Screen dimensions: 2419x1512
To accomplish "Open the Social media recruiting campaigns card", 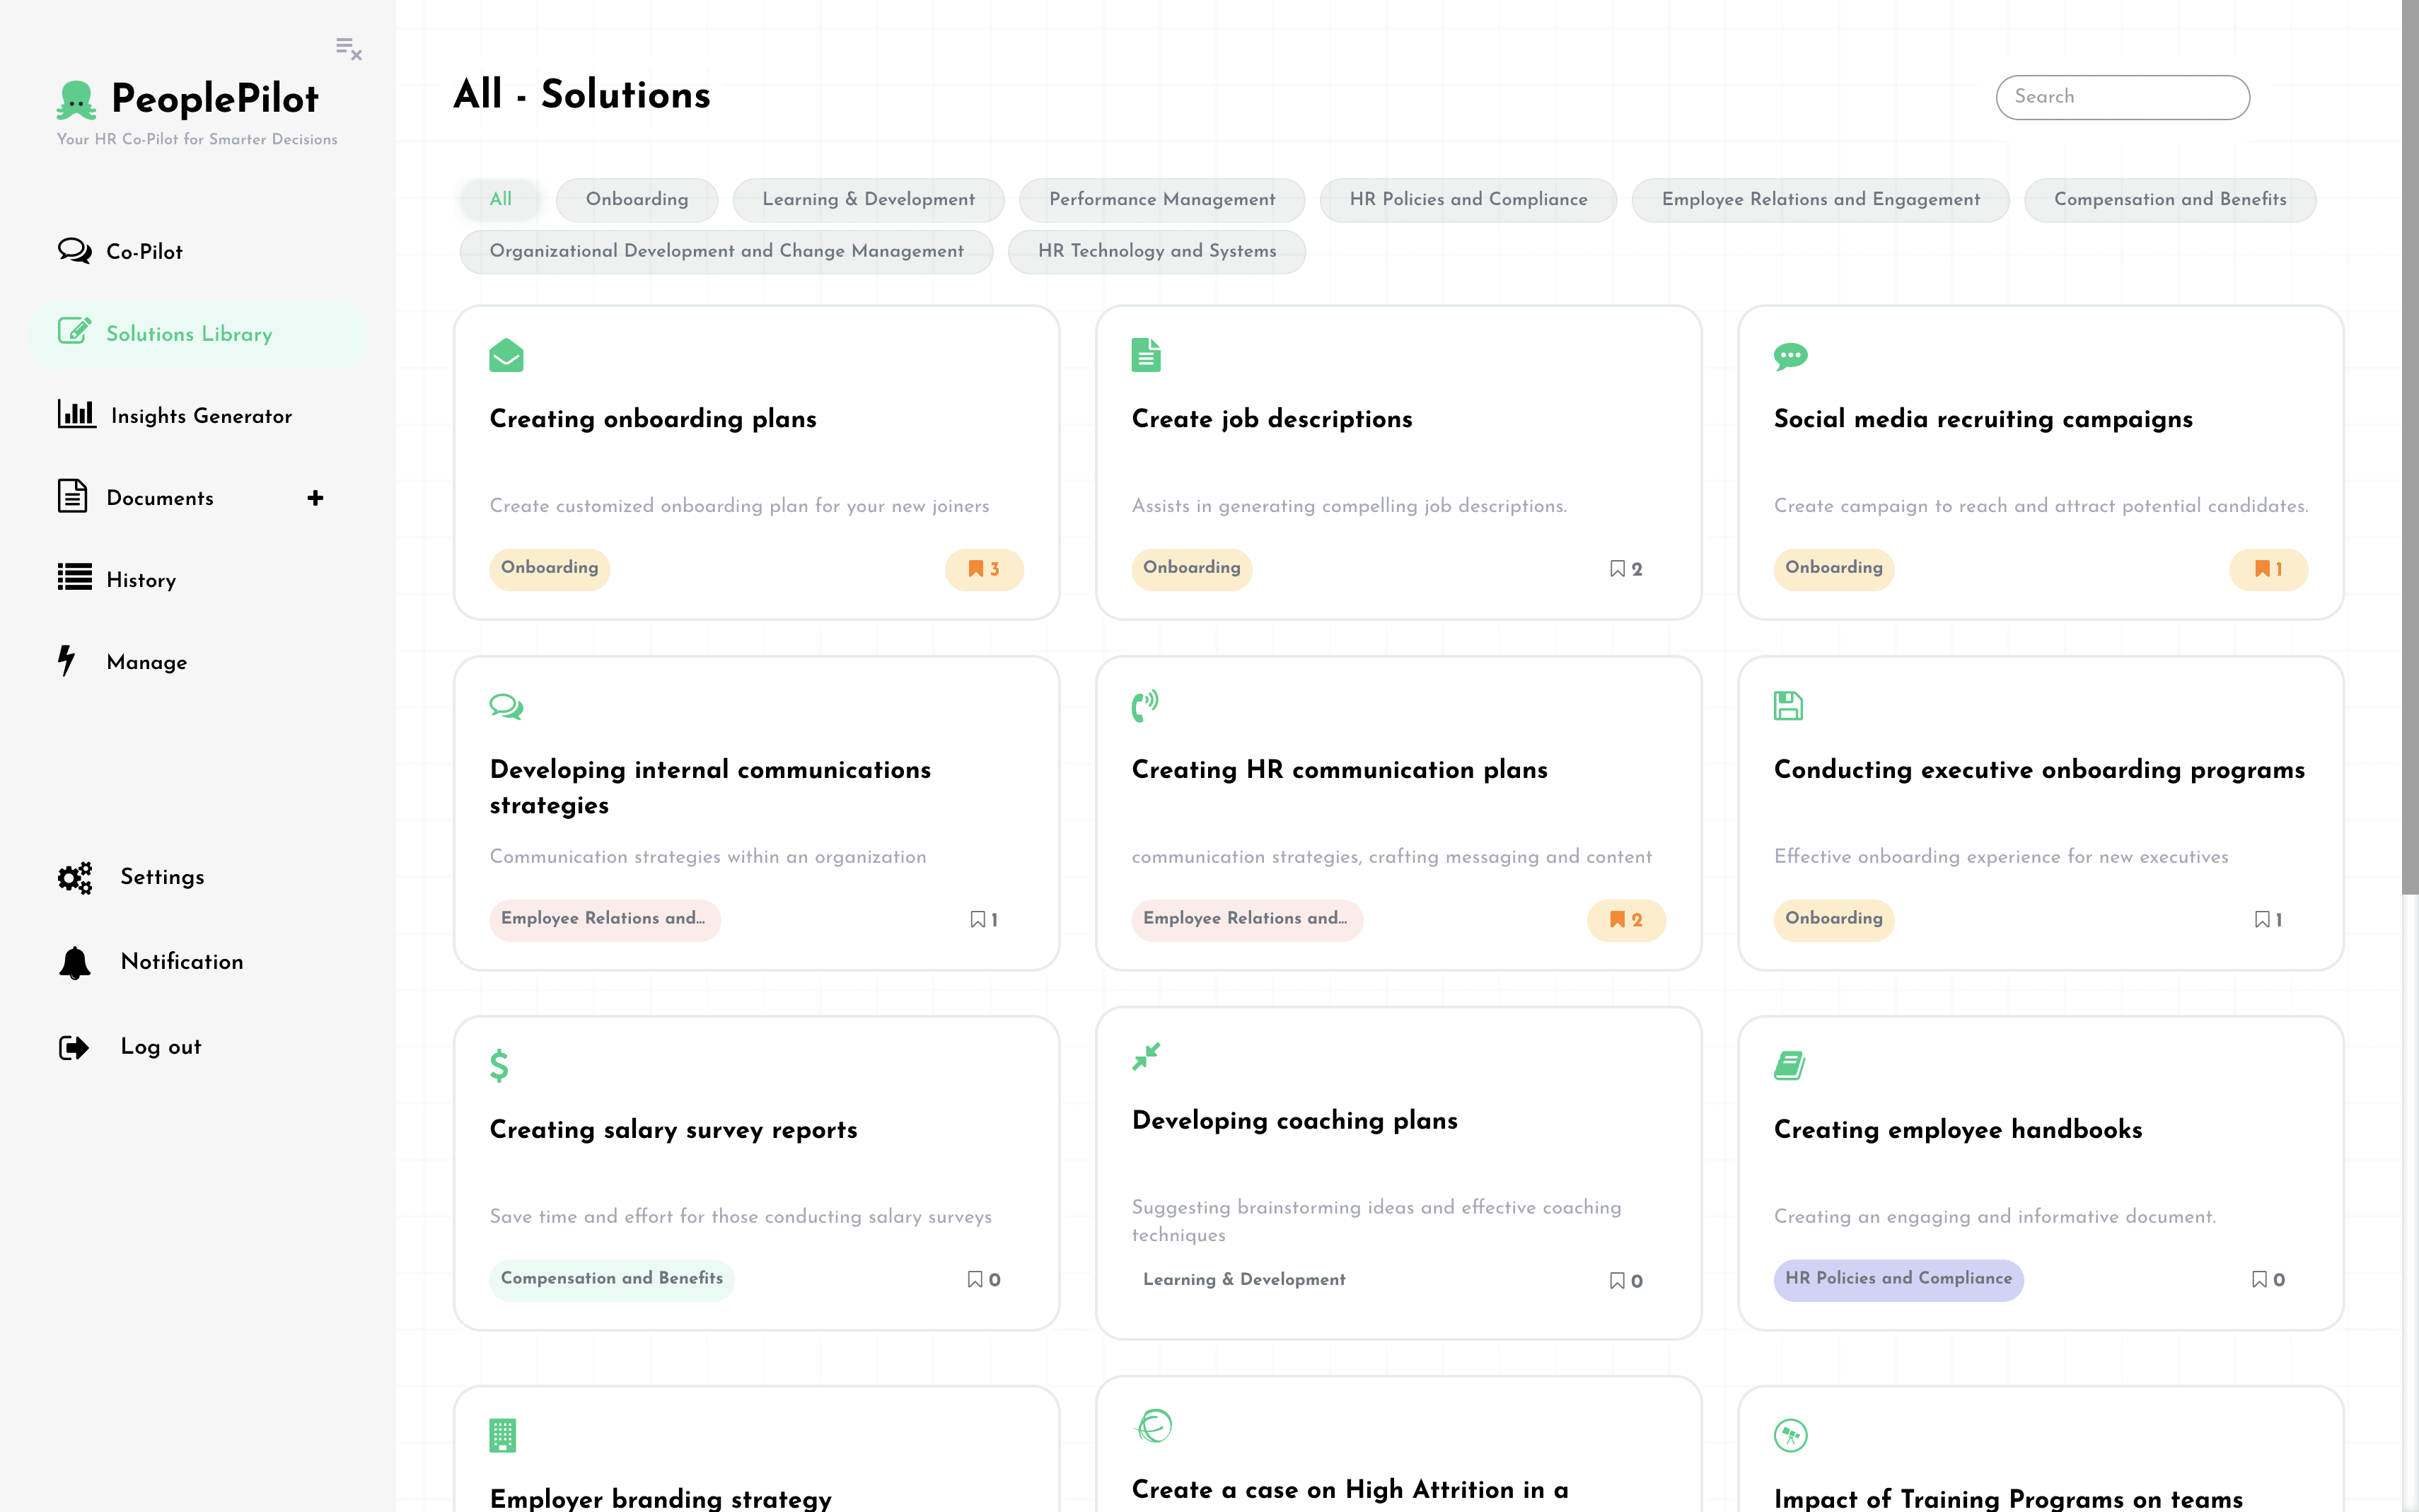I will pyautogui.click(x=1982, y=419).
